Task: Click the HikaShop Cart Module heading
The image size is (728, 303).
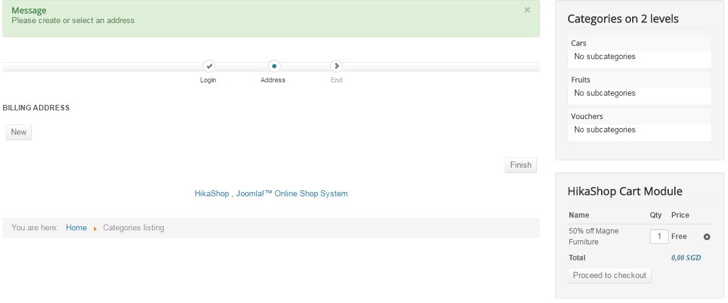Action: tap(625, 191)
